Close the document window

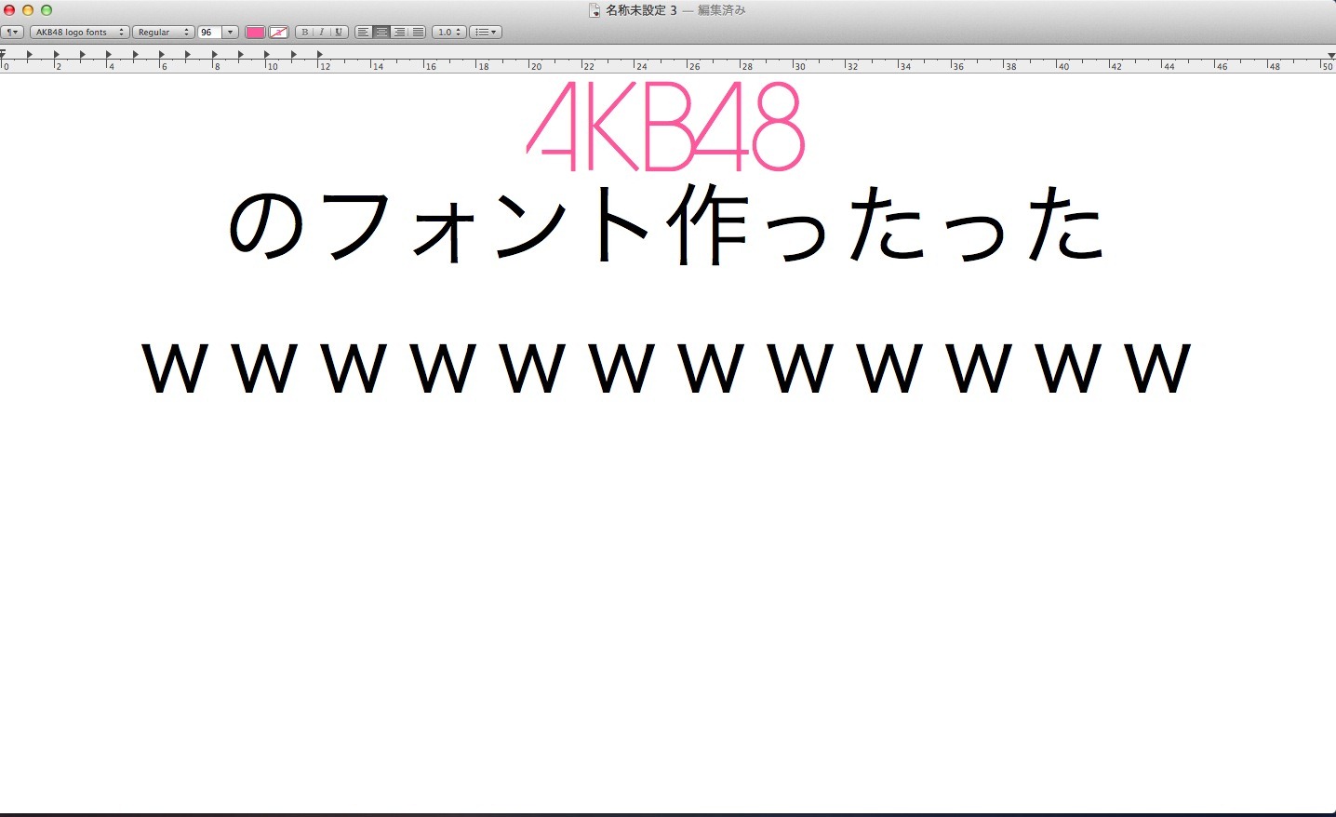(9, 10)
